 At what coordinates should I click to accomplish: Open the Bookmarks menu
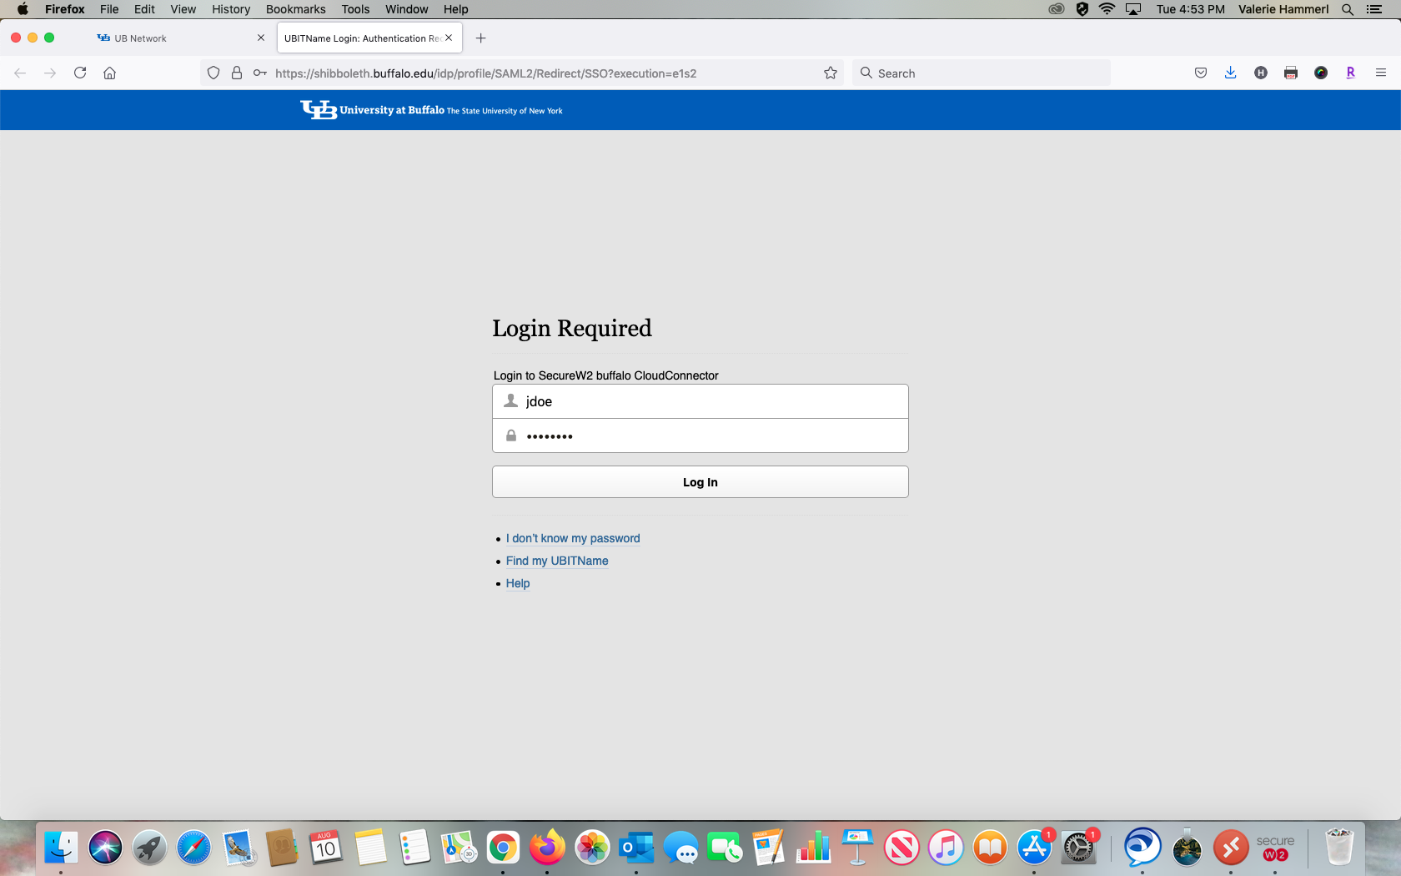point(295,9)
